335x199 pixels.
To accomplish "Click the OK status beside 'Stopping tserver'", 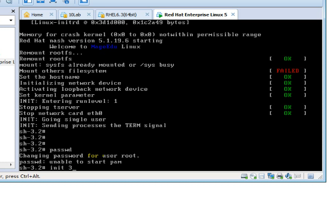I will pos(288,107).
